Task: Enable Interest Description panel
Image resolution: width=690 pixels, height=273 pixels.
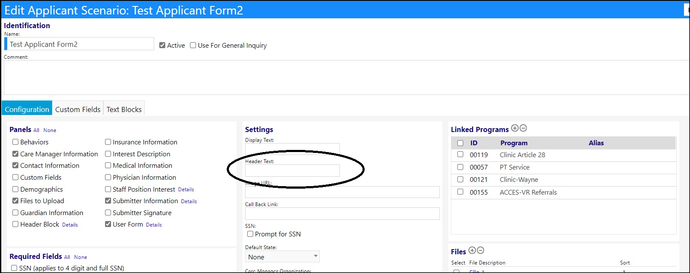Action: [x=108, y=154]
